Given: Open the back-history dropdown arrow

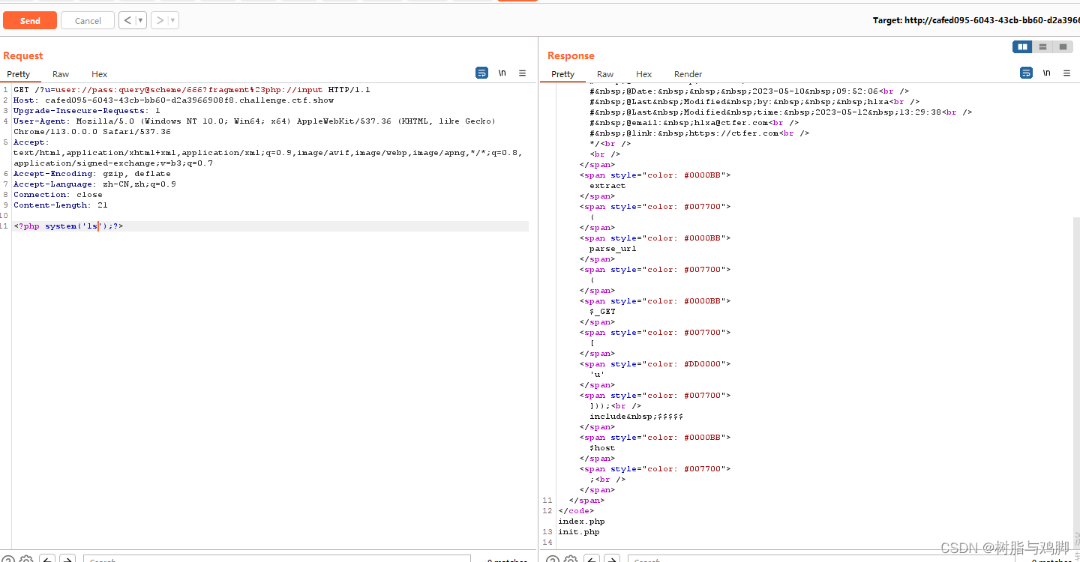Looking at the screenshot, I should pos(141,21).
